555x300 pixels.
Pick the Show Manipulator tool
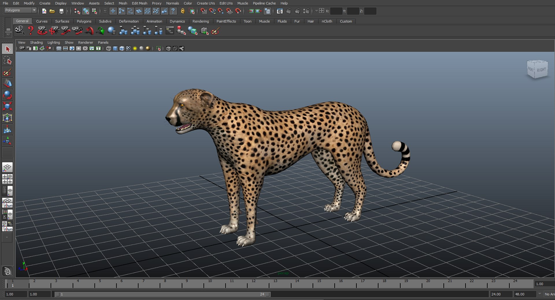point(8,141)
